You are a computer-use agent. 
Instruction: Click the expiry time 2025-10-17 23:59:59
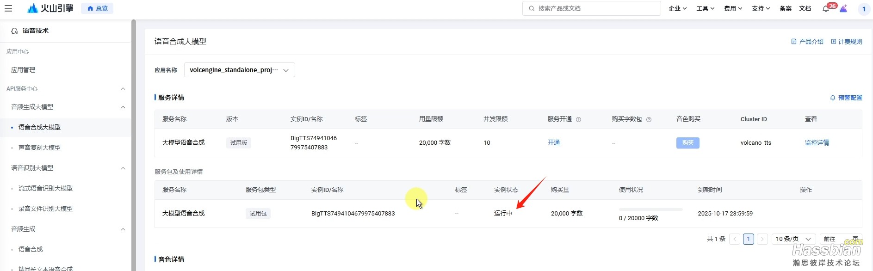click(725, 214)
